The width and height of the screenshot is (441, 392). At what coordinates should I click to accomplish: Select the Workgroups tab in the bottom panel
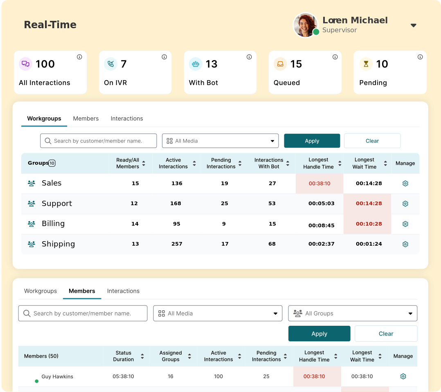tap(40, 291)
